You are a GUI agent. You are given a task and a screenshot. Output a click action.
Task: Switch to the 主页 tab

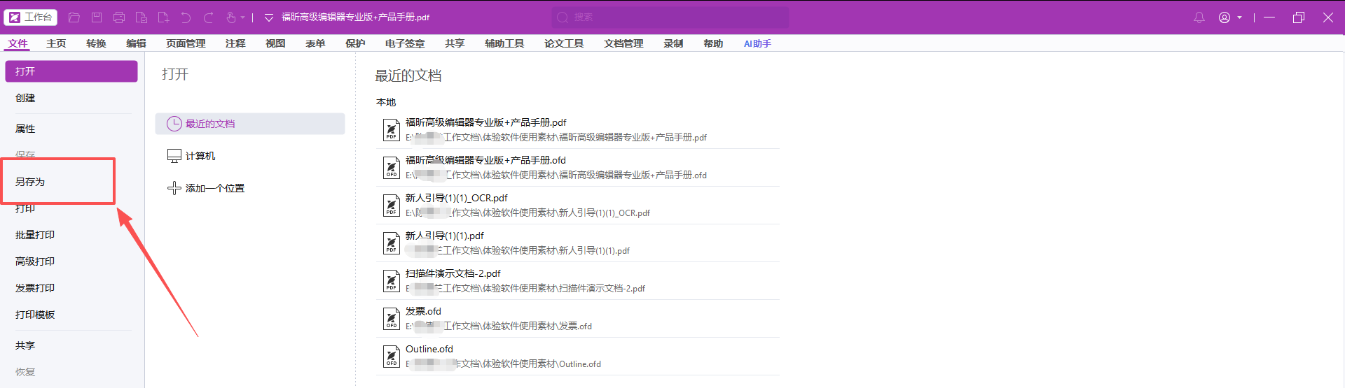coord(56,43)
